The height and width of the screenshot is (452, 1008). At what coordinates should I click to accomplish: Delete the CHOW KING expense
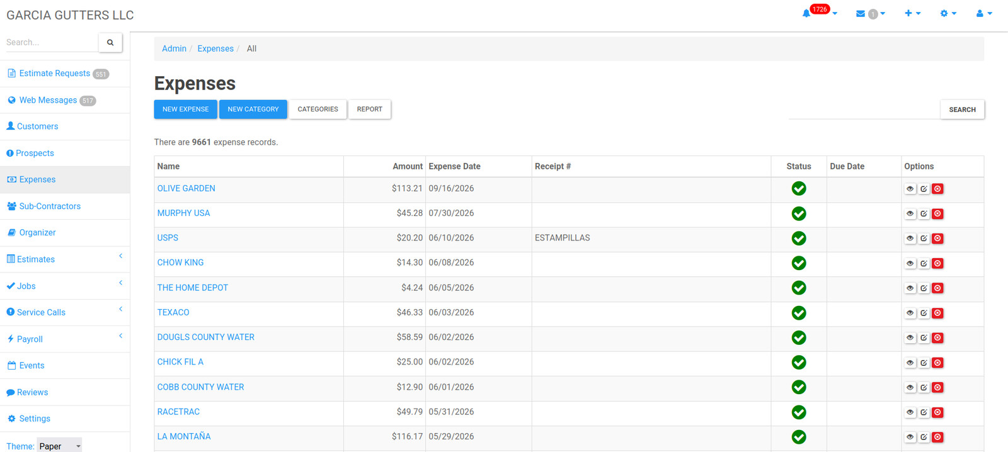pos(937,263)
